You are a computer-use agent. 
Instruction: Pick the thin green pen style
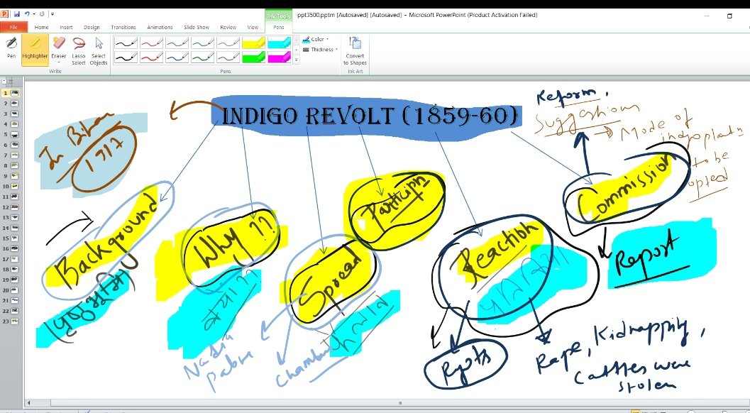point(202,43)
